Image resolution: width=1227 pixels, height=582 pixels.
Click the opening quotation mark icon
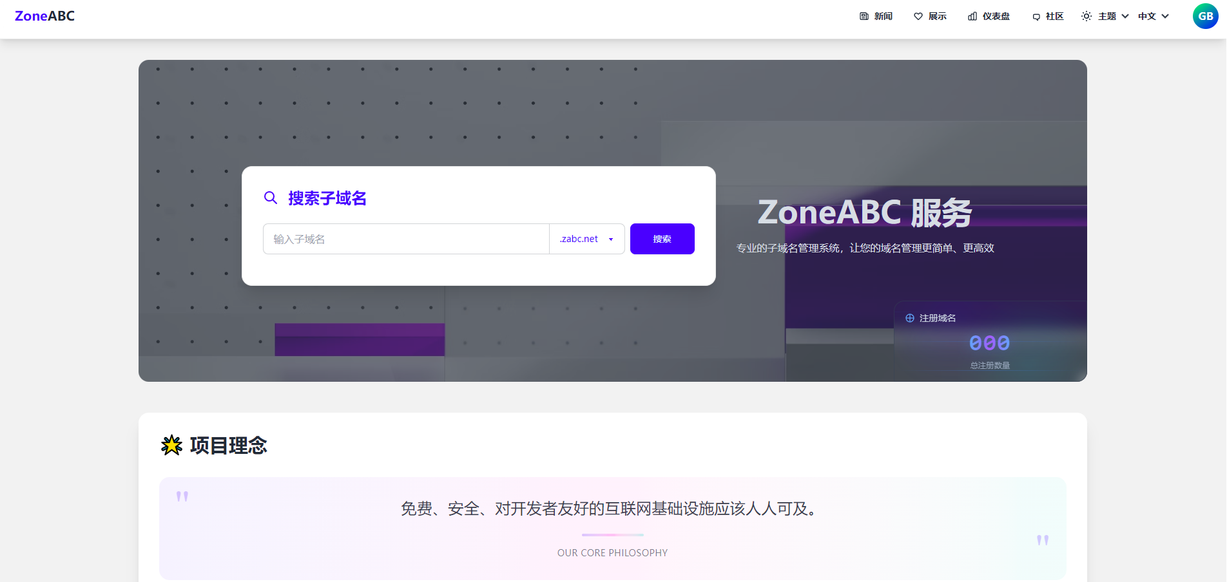click(x=182, y=496)
